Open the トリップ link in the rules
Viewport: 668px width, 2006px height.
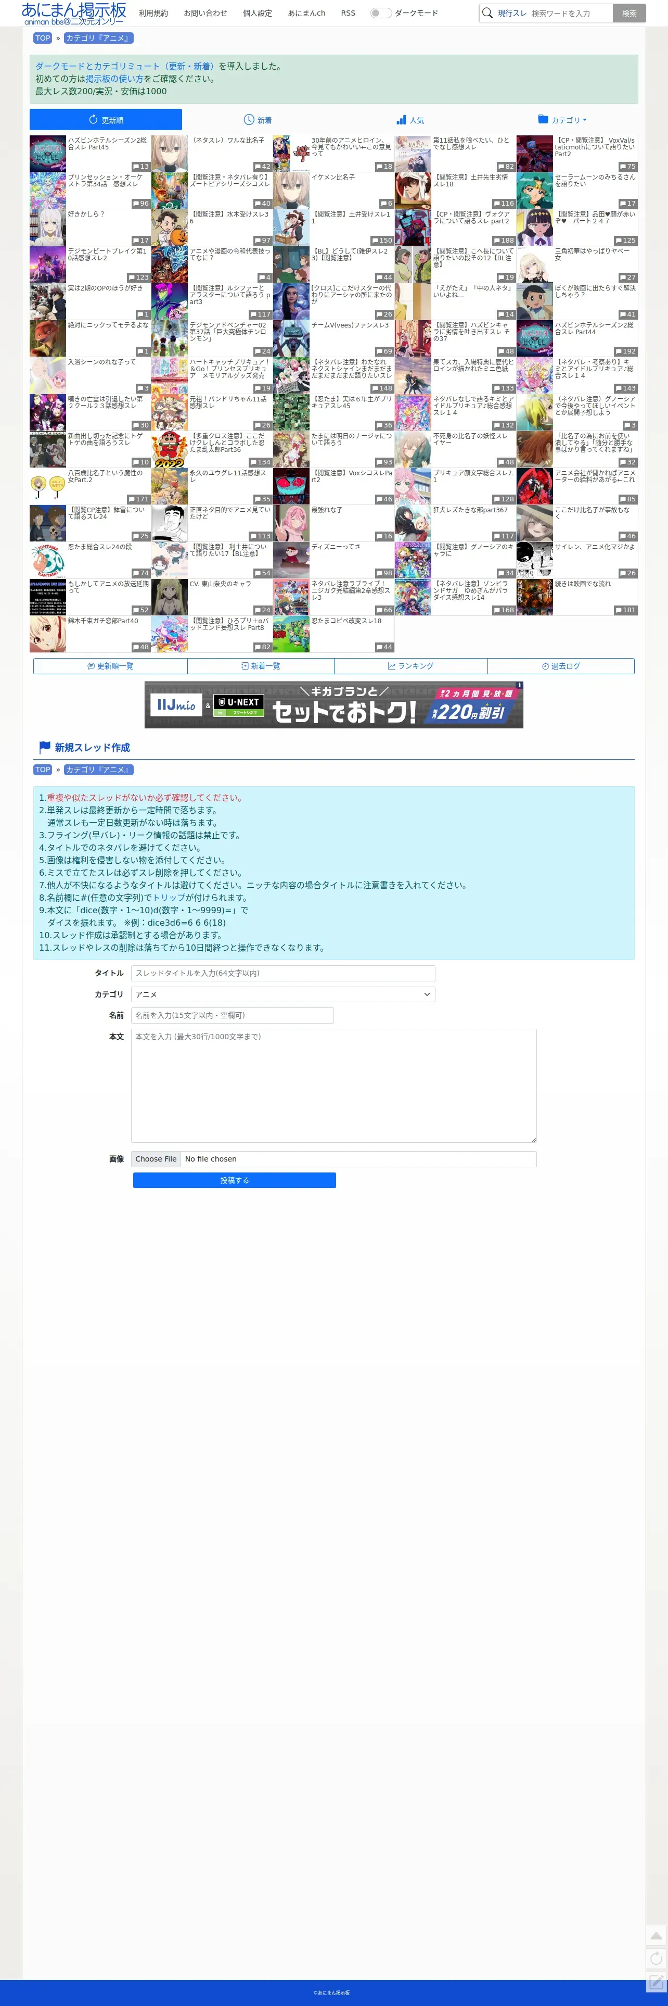point(168,898)
